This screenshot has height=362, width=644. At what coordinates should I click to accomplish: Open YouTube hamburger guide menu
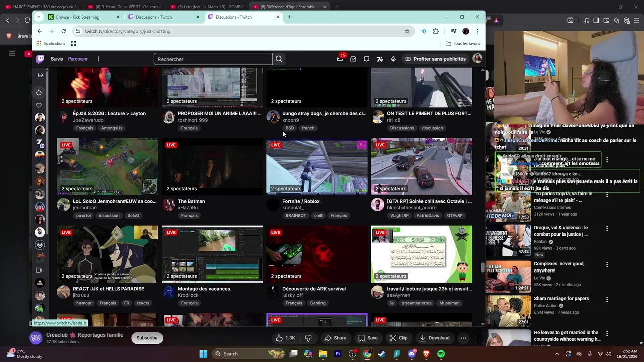pyautogui.click(x=12, y=54)
